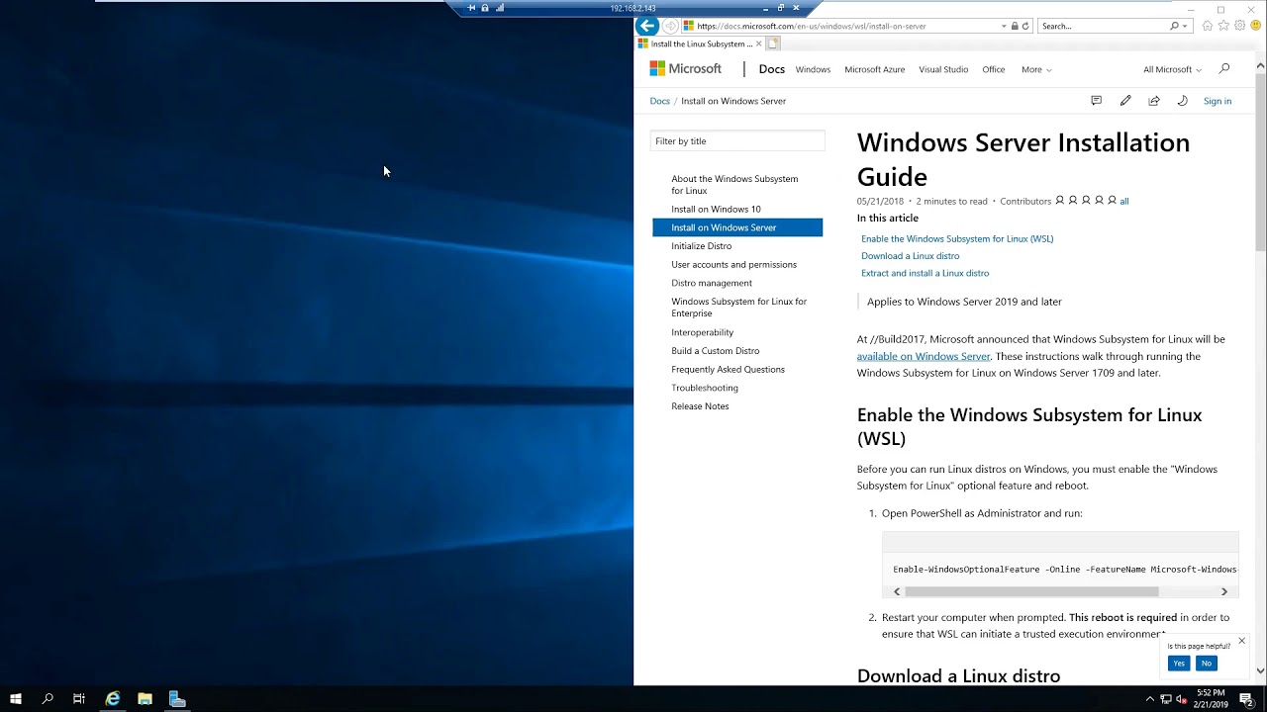Answer No to page helpful prompt
Viewport: 1267px width, 712px height.
click(x=1206, y=664)
